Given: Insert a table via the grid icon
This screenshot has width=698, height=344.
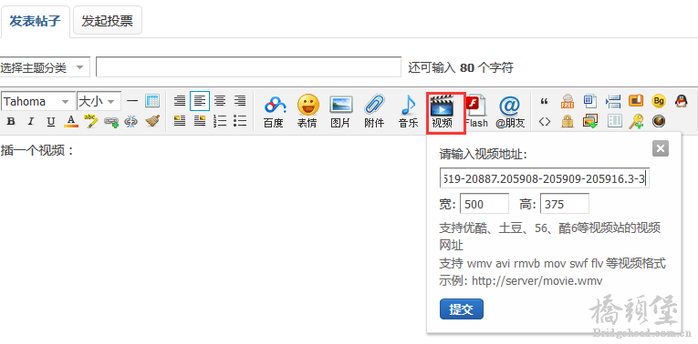Looking at the screenshot, I should click(x=152, y=101).
